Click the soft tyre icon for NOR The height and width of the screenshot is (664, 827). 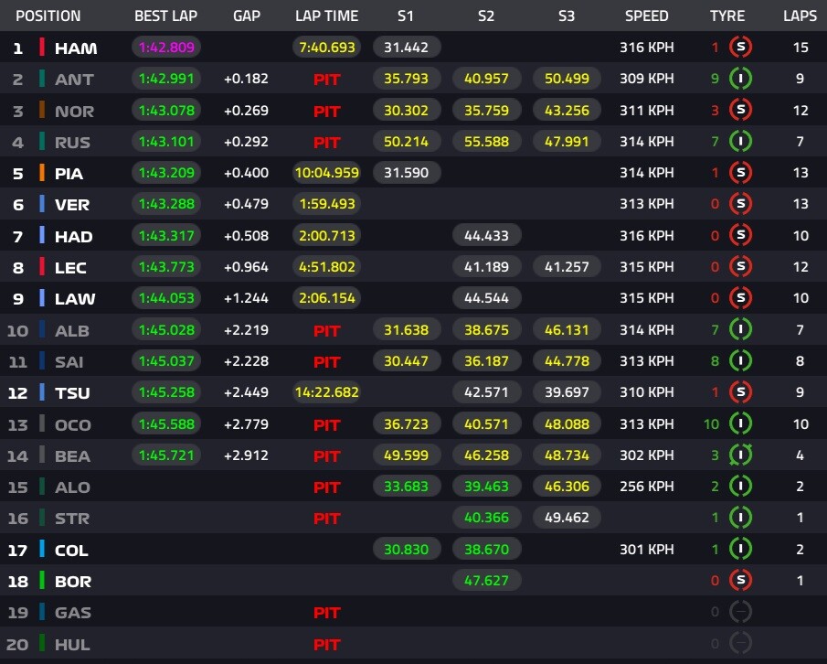pyautogui.click(x=740, y=111)
